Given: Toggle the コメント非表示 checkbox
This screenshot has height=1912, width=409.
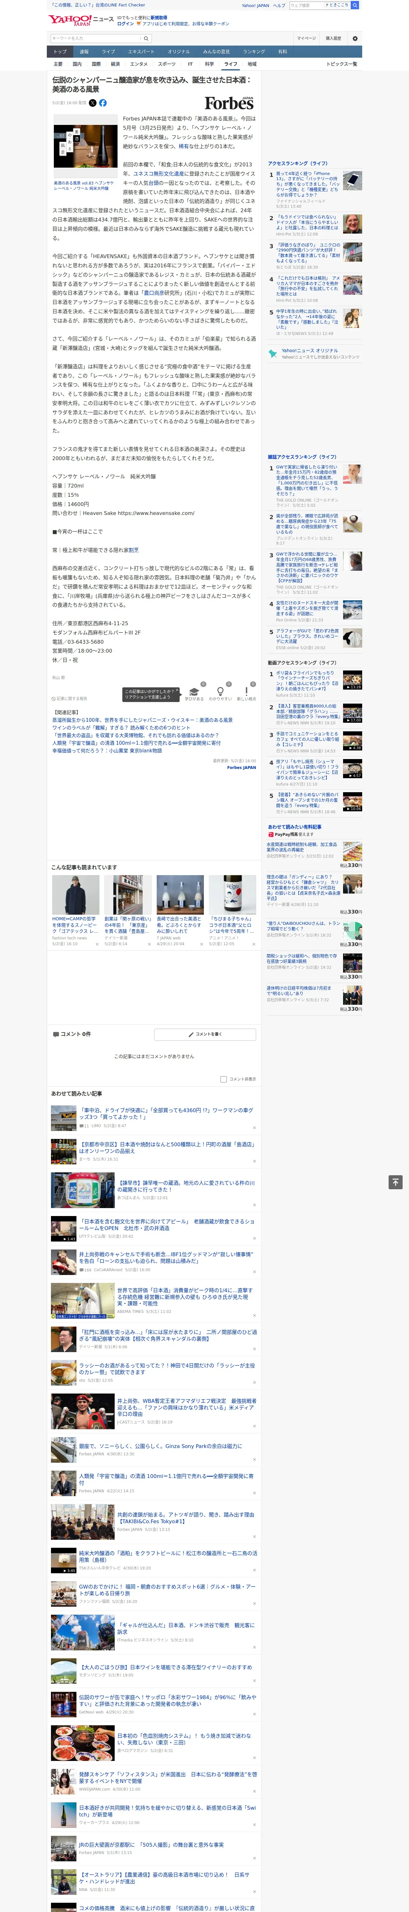Looking at the screenshot, I should 223,1079.
